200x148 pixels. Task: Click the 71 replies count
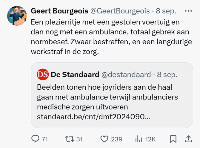pos(45,139)
